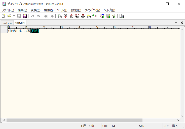Find previous with the up-arrow binoculars
The width and height of the screenshot is (185, 129).
coord(71,16)
